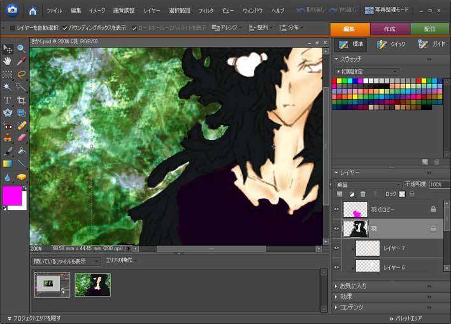
Task: Select the Paint Bucket tool
Action: point(21,151)
